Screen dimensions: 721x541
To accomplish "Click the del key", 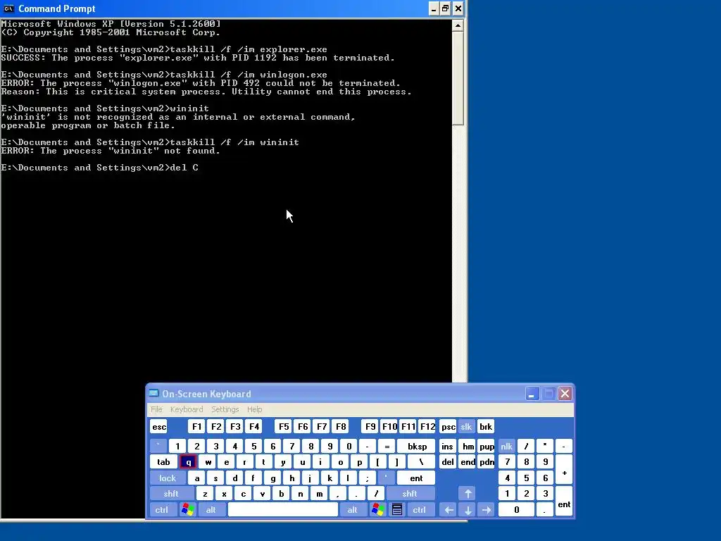I will (x=447, y=462).
